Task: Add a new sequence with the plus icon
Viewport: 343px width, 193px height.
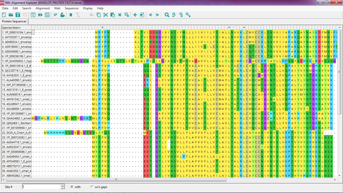Action: point(135,15)
